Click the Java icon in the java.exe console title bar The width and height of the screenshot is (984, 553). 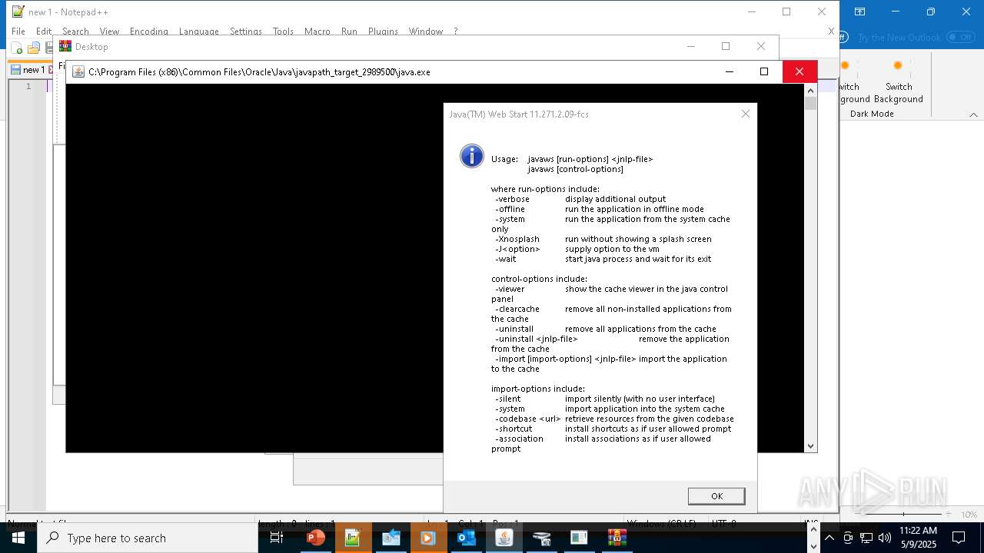click(x=78, y=71)
